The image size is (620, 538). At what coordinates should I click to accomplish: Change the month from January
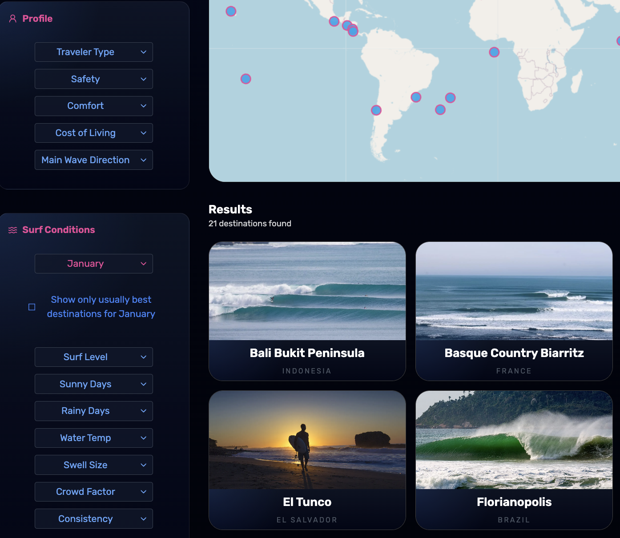[x=93, y=263]
